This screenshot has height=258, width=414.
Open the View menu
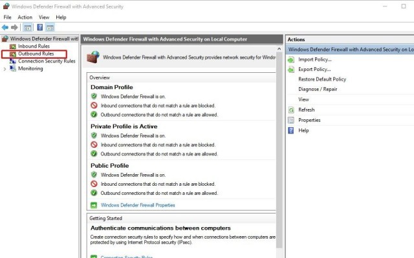point(44,17)
